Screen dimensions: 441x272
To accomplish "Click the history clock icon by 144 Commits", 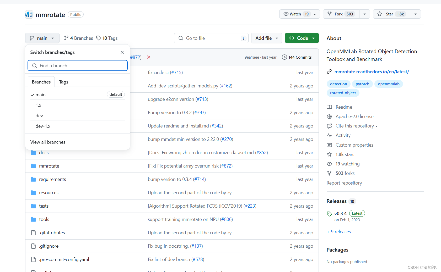I will point(284,57).
